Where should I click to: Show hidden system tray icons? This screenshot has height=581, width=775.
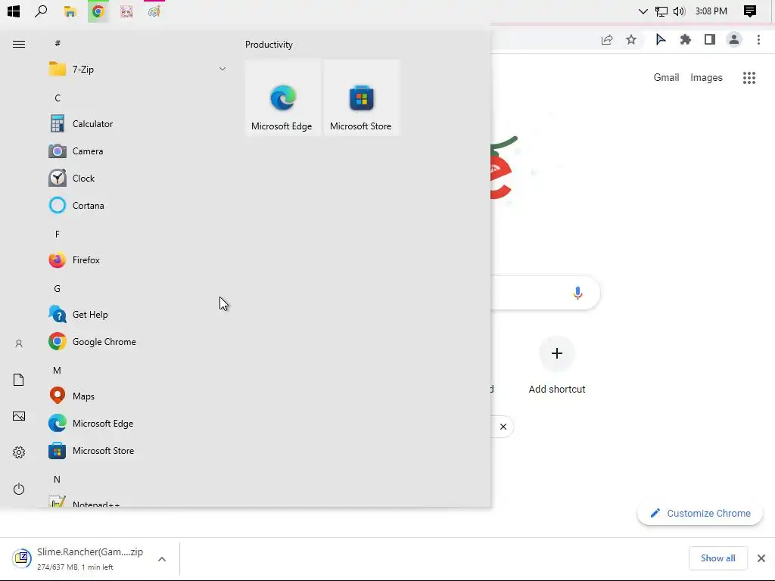coord(643,11)
